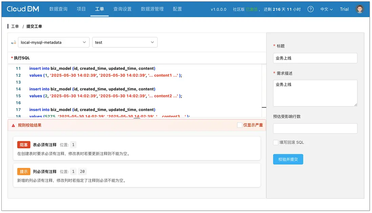The image size is (372, 213).
Task: Open the 项目 menu
Action: pyautogui.click(x=81, y=9)
